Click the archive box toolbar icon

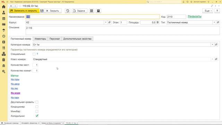pyautogui.click(x=99, y=11)
